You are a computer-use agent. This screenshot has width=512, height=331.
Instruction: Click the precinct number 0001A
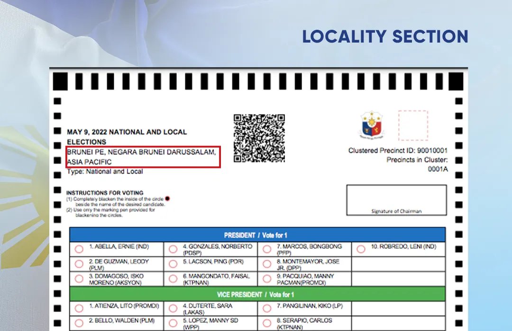438,169
